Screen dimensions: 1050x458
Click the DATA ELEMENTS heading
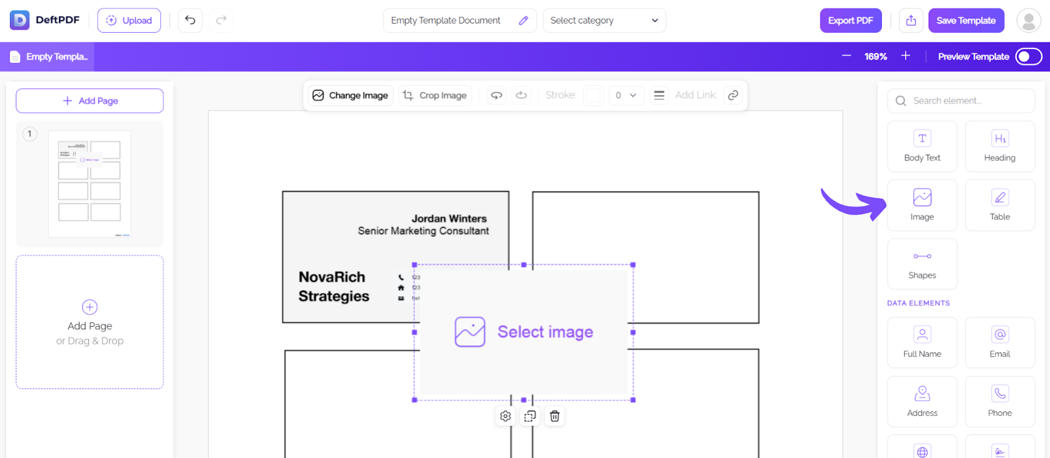(918, 303)
